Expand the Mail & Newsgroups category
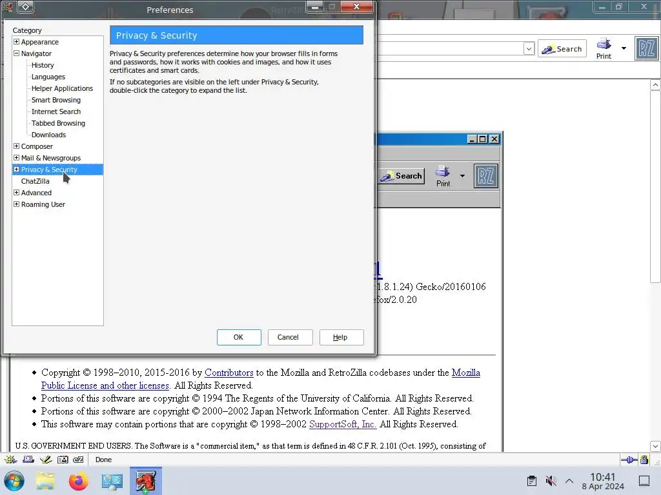The height and width of the screenshot is (495, 661). point(16,158)
